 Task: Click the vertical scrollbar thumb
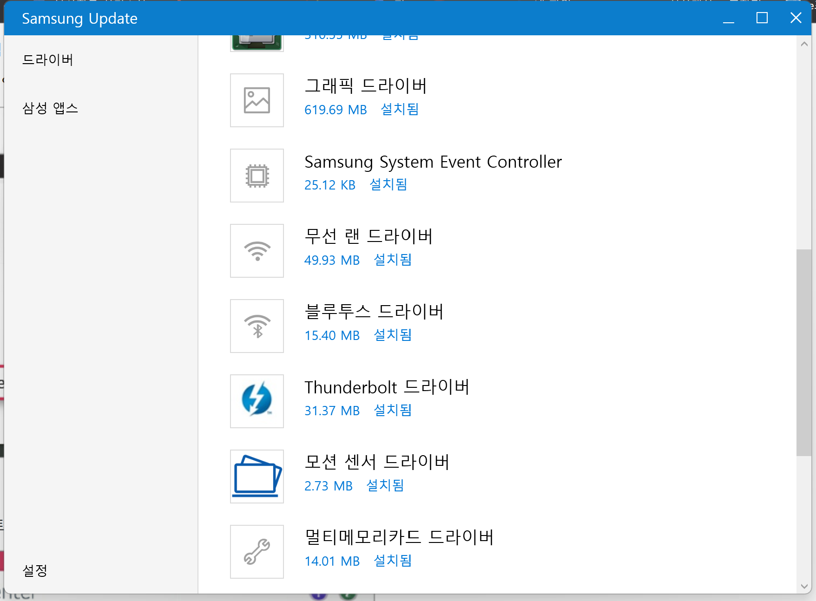point(804,353)
